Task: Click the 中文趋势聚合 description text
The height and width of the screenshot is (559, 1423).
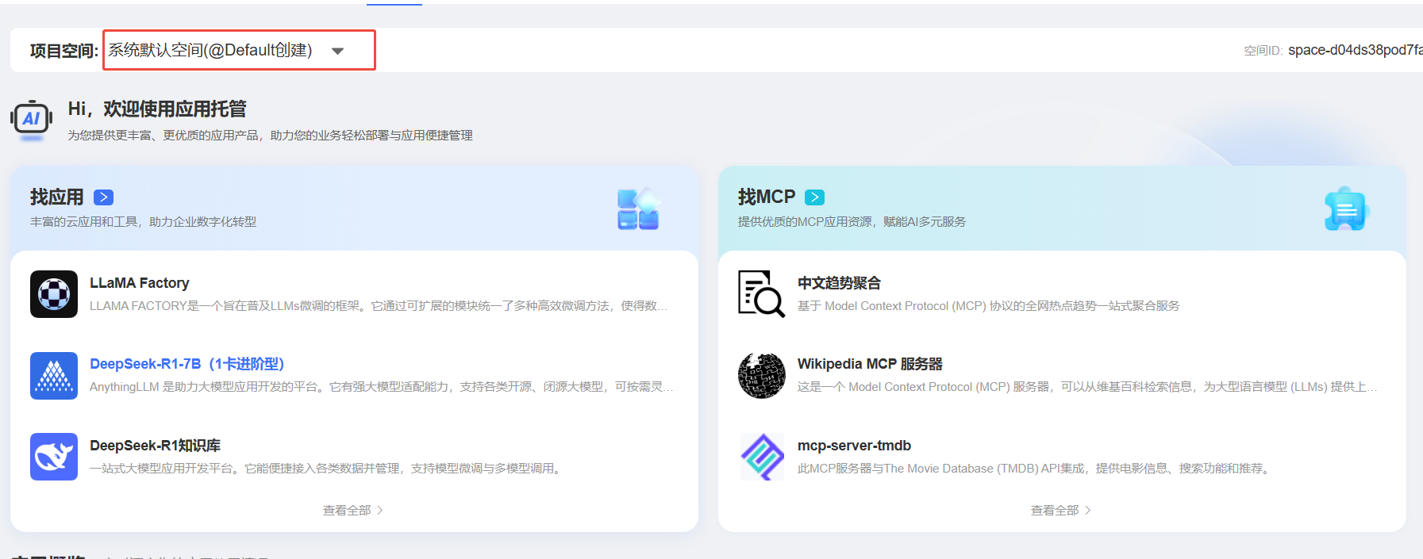Action: coord(989,306)
